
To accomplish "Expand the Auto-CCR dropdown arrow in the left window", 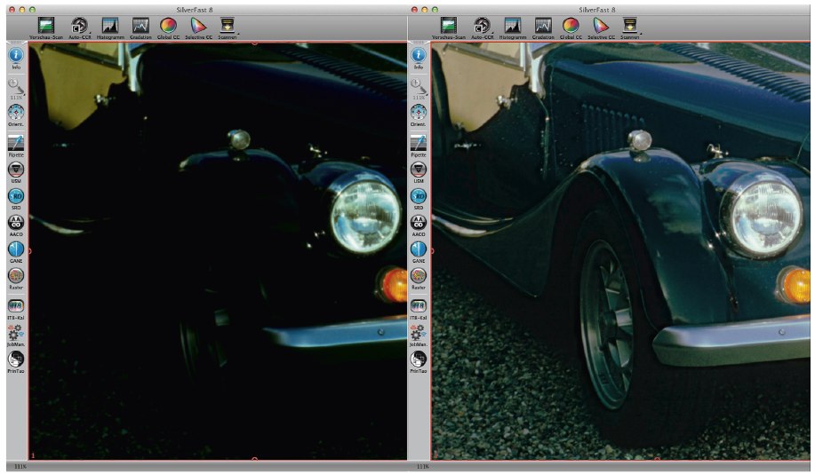I will tap(89, 32).
